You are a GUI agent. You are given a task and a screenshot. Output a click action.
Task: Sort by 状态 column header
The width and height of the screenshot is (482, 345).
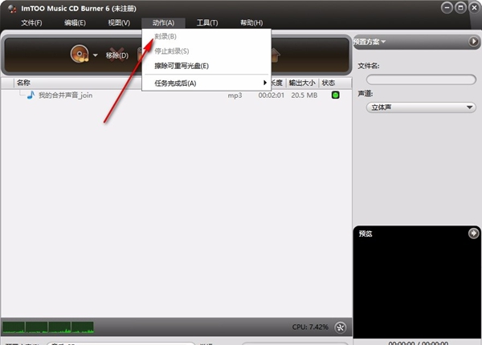pos(329,83)
